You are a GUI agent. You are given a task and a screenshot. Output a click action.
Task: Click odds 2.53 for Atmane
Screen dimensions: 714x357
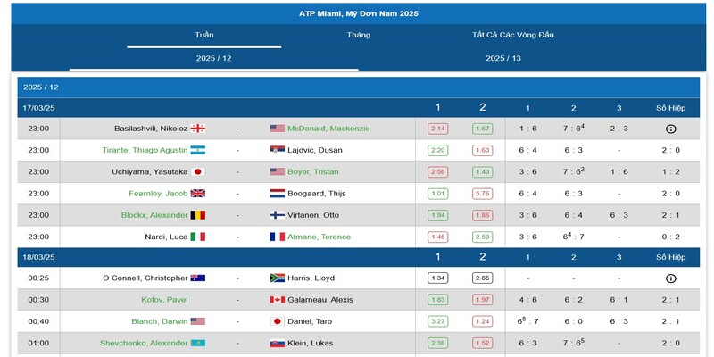482,237
